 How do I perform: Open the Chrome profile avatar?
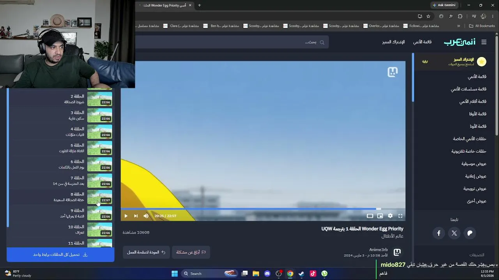click(483, 16)
